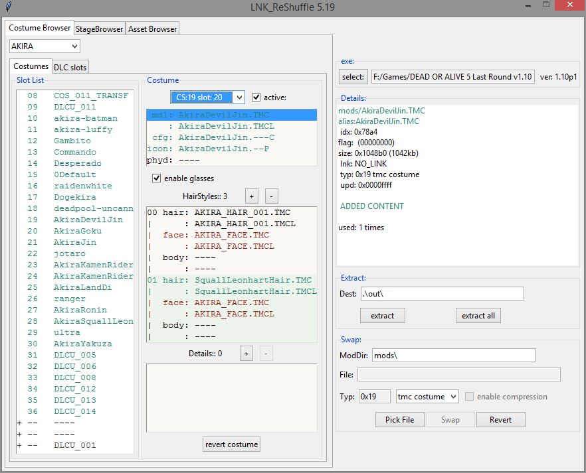Click the revert costume button

coord(231,444)
